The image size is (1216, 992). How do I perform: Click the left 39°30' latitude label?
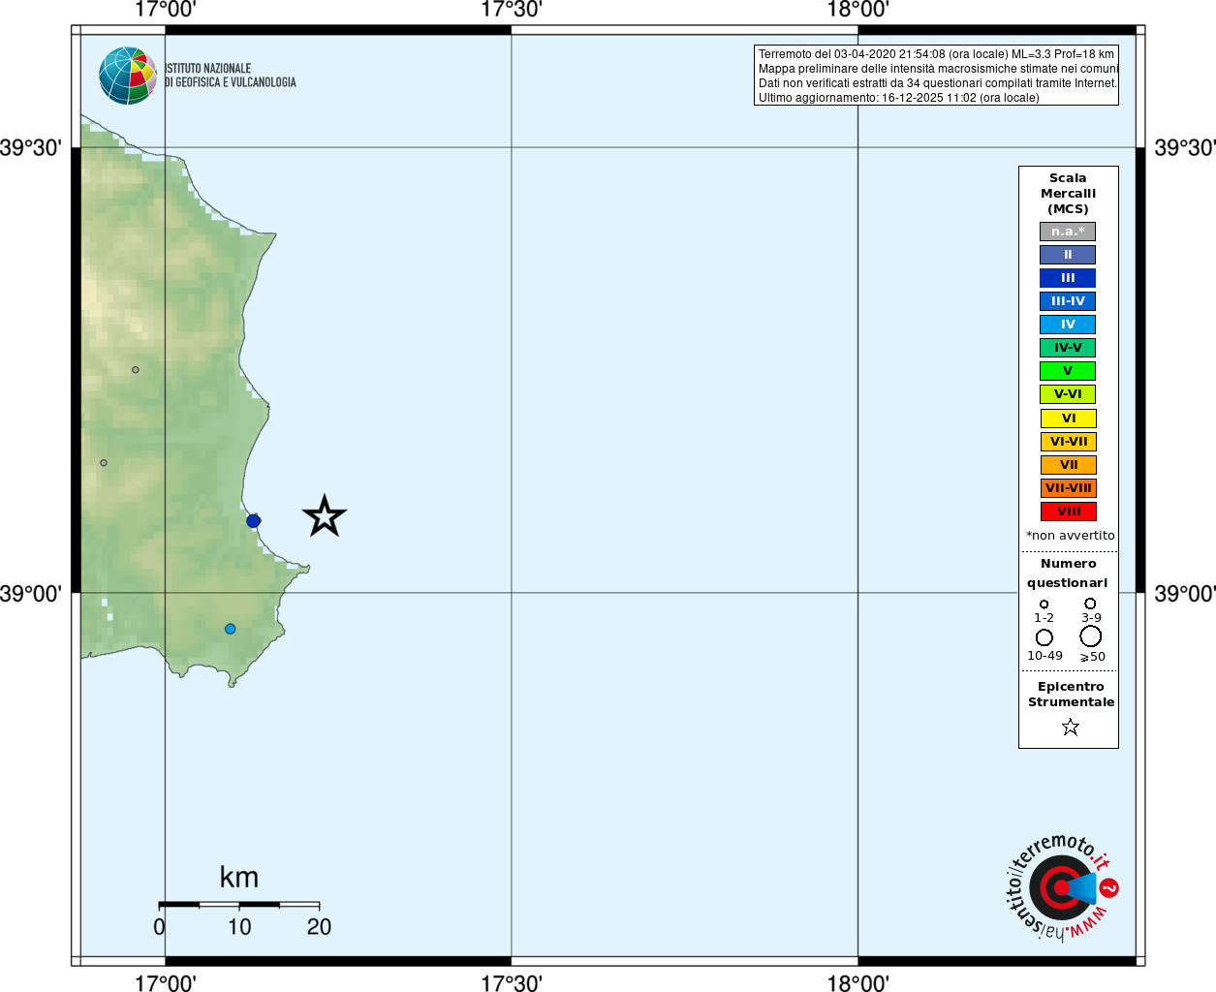coord(31,148)
